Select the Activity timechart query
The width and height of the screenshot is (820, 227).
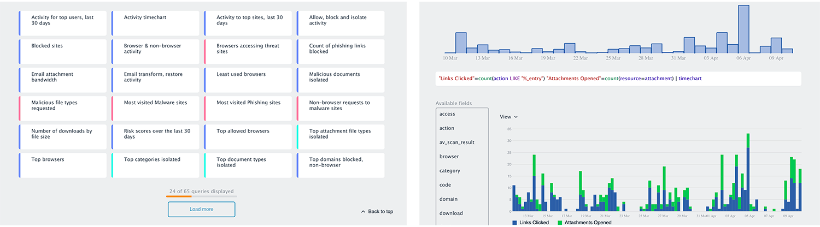155,23
